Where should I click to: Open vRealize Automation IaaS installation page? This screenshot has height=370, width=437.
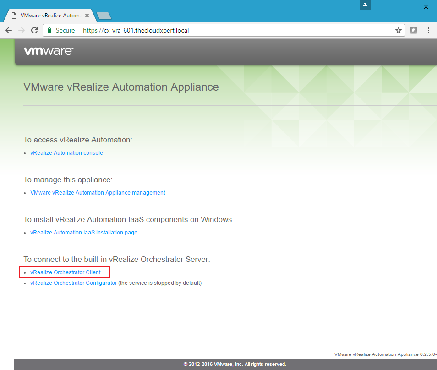click(83, 233)
